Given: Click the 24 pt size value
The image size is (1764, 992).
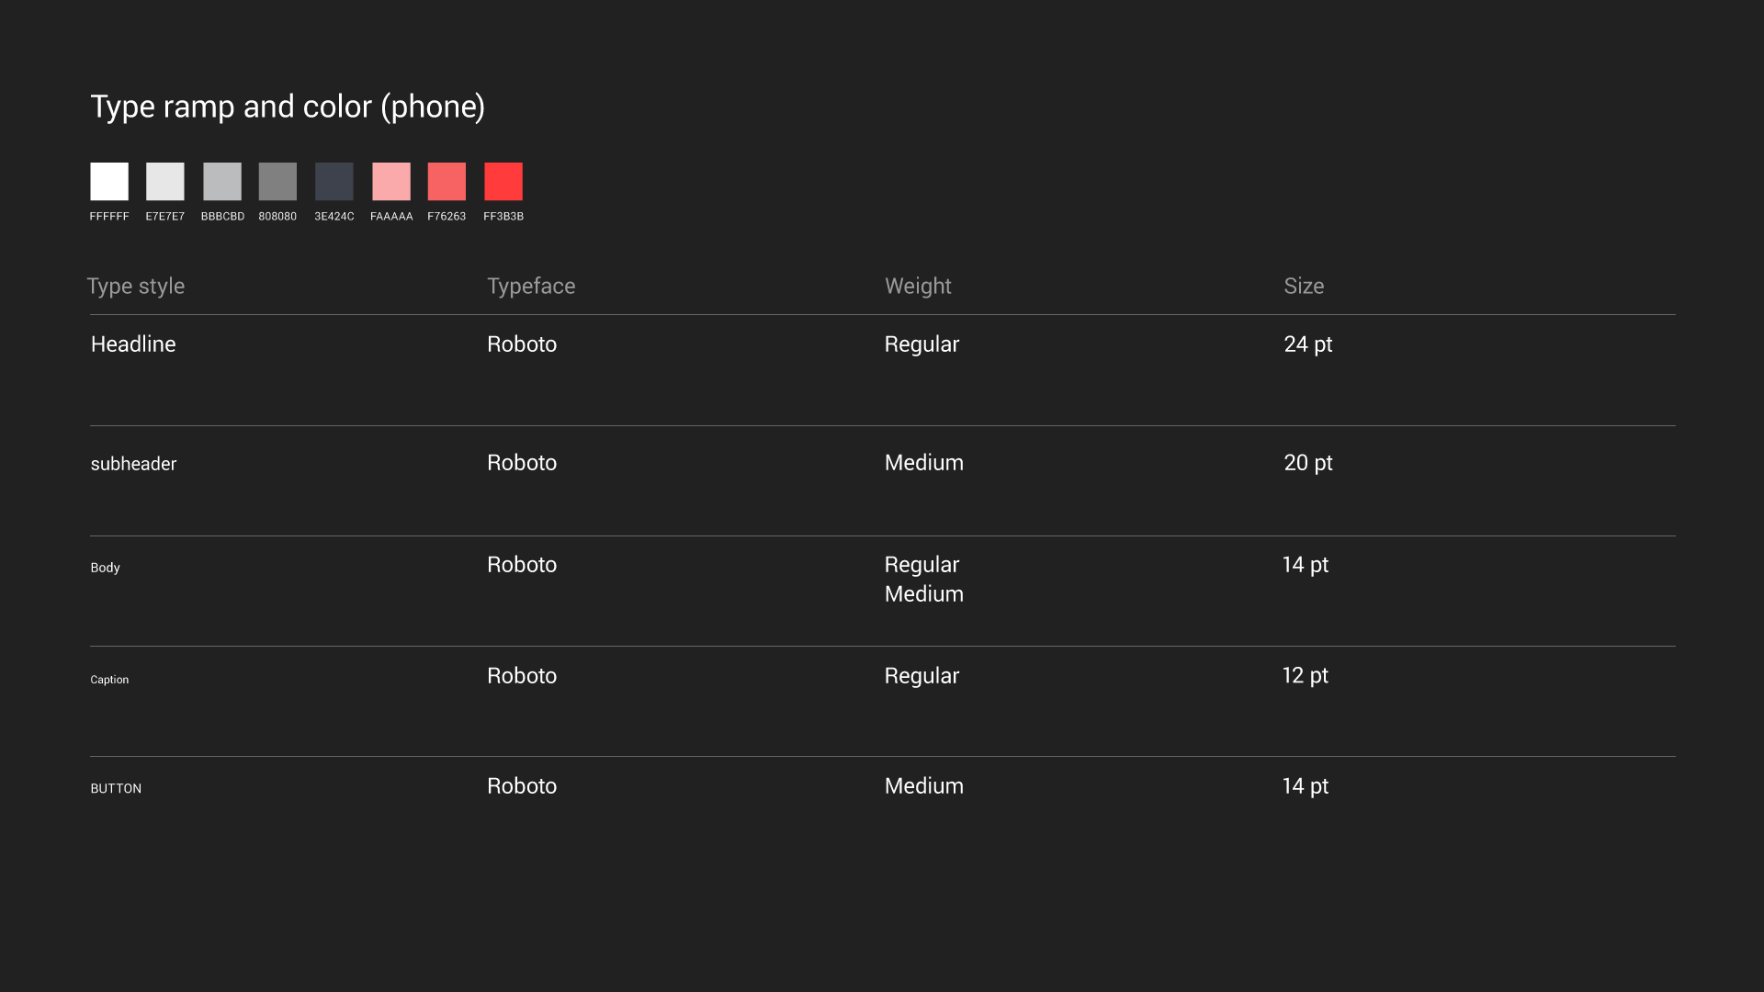Looking at the screenshot, I should click(x=1307, y=344).
